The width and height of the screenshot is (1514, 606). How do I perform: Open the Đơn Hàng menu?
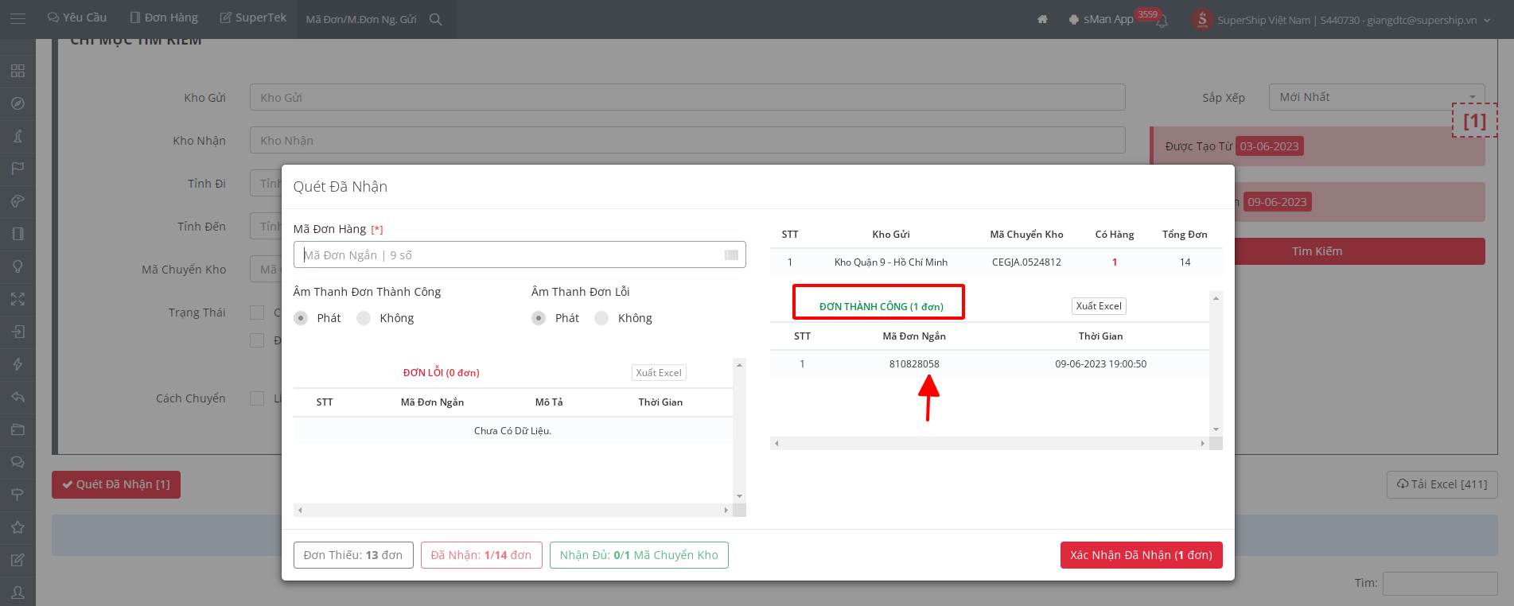pos(164,17)
